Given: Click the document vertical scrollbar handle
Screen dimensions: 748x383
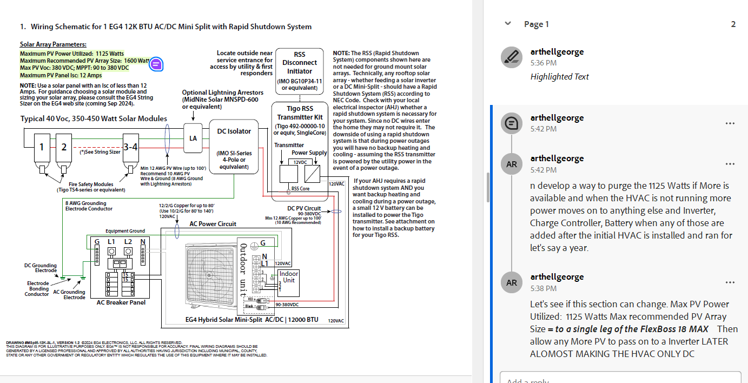Looking at the screenshot, I should coord(488,187).
